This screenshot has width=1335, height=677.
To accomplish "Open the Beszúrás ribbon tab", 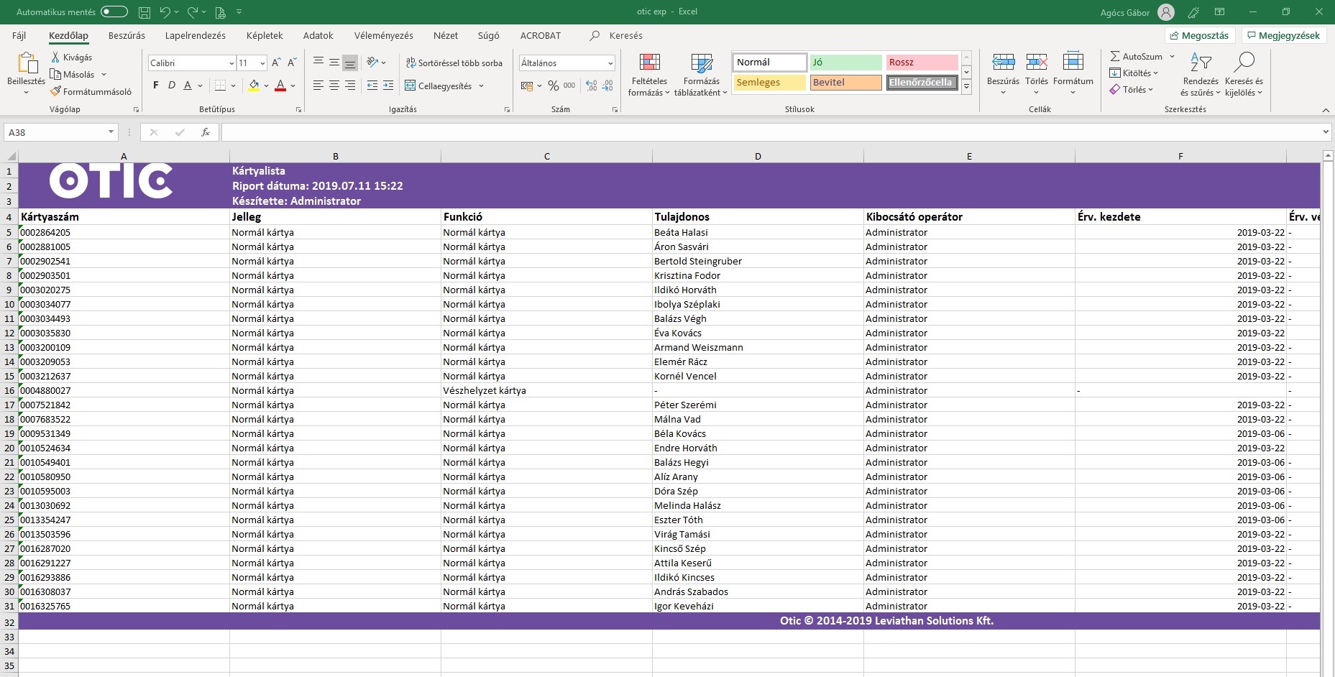I will pyautogui.click(x=127, y=35).
